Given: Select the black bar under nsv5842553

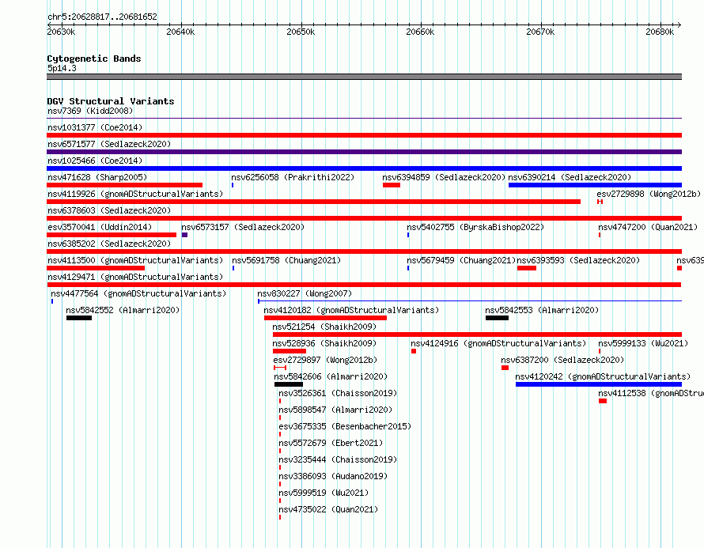Looking at the screenshot, I should pos(497,318).
